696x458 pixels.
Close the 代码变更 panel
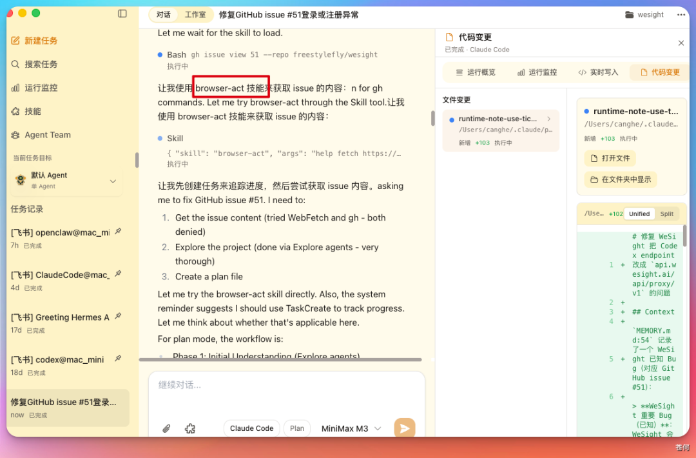[x=681, y=43]
